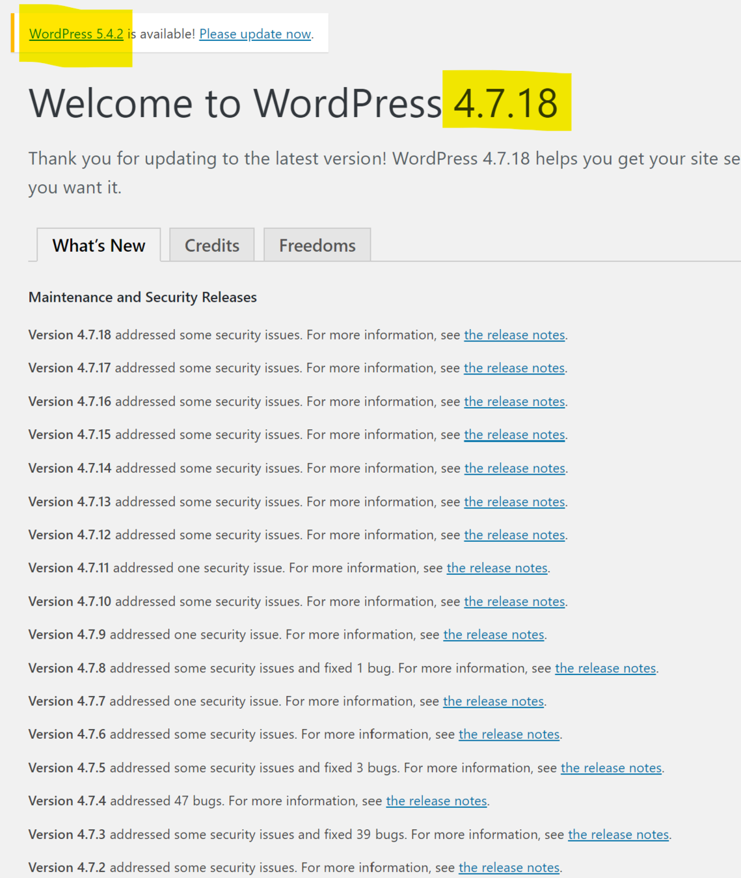The height and width of the screenshot is (878, 741).
Task: Open release notes for Version 4.7.2
Action: (x=509, y=868)
